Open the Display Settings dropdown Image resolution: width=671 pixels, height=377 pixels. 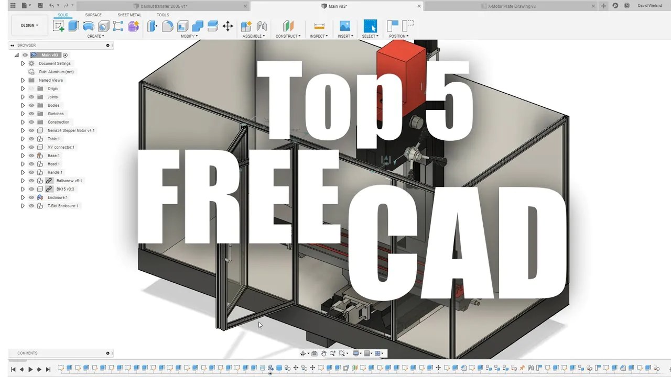click(x=358, y=353)
